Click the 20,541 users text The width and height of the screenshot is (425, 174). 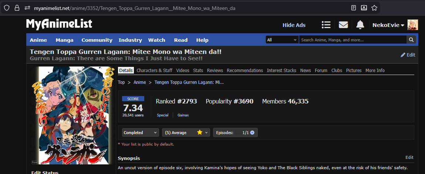[133, 115]
